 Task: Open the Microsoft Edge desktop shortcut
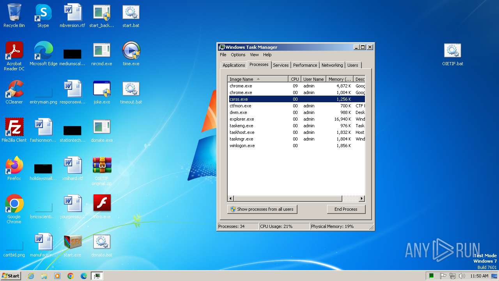43,54
